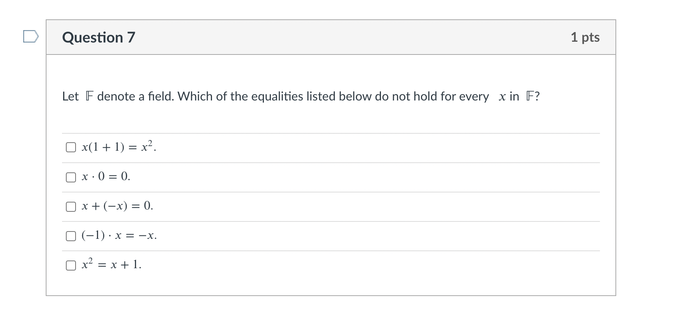This screenshot has height=320, width=679.
Task: Check the option x + (−x) = 0
Action: coord(71,206)
